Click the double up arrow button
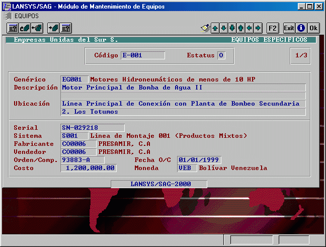Screen dimensions: 326x247 pos(241,28)
